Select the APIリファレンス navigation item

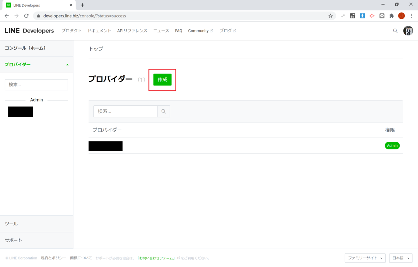coord(132,31)
